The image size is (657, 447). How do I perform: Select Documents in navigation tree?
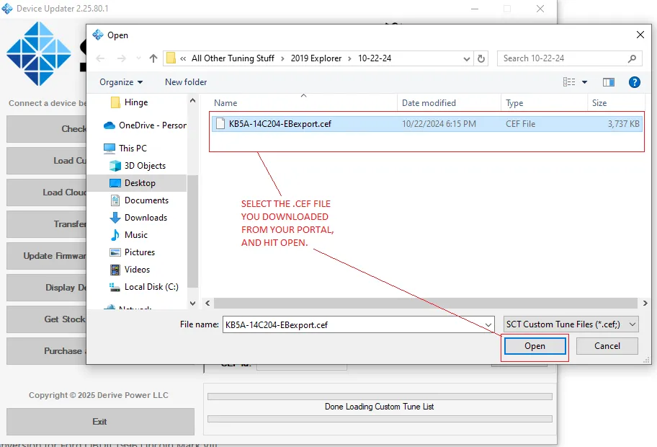click(147, 200)
